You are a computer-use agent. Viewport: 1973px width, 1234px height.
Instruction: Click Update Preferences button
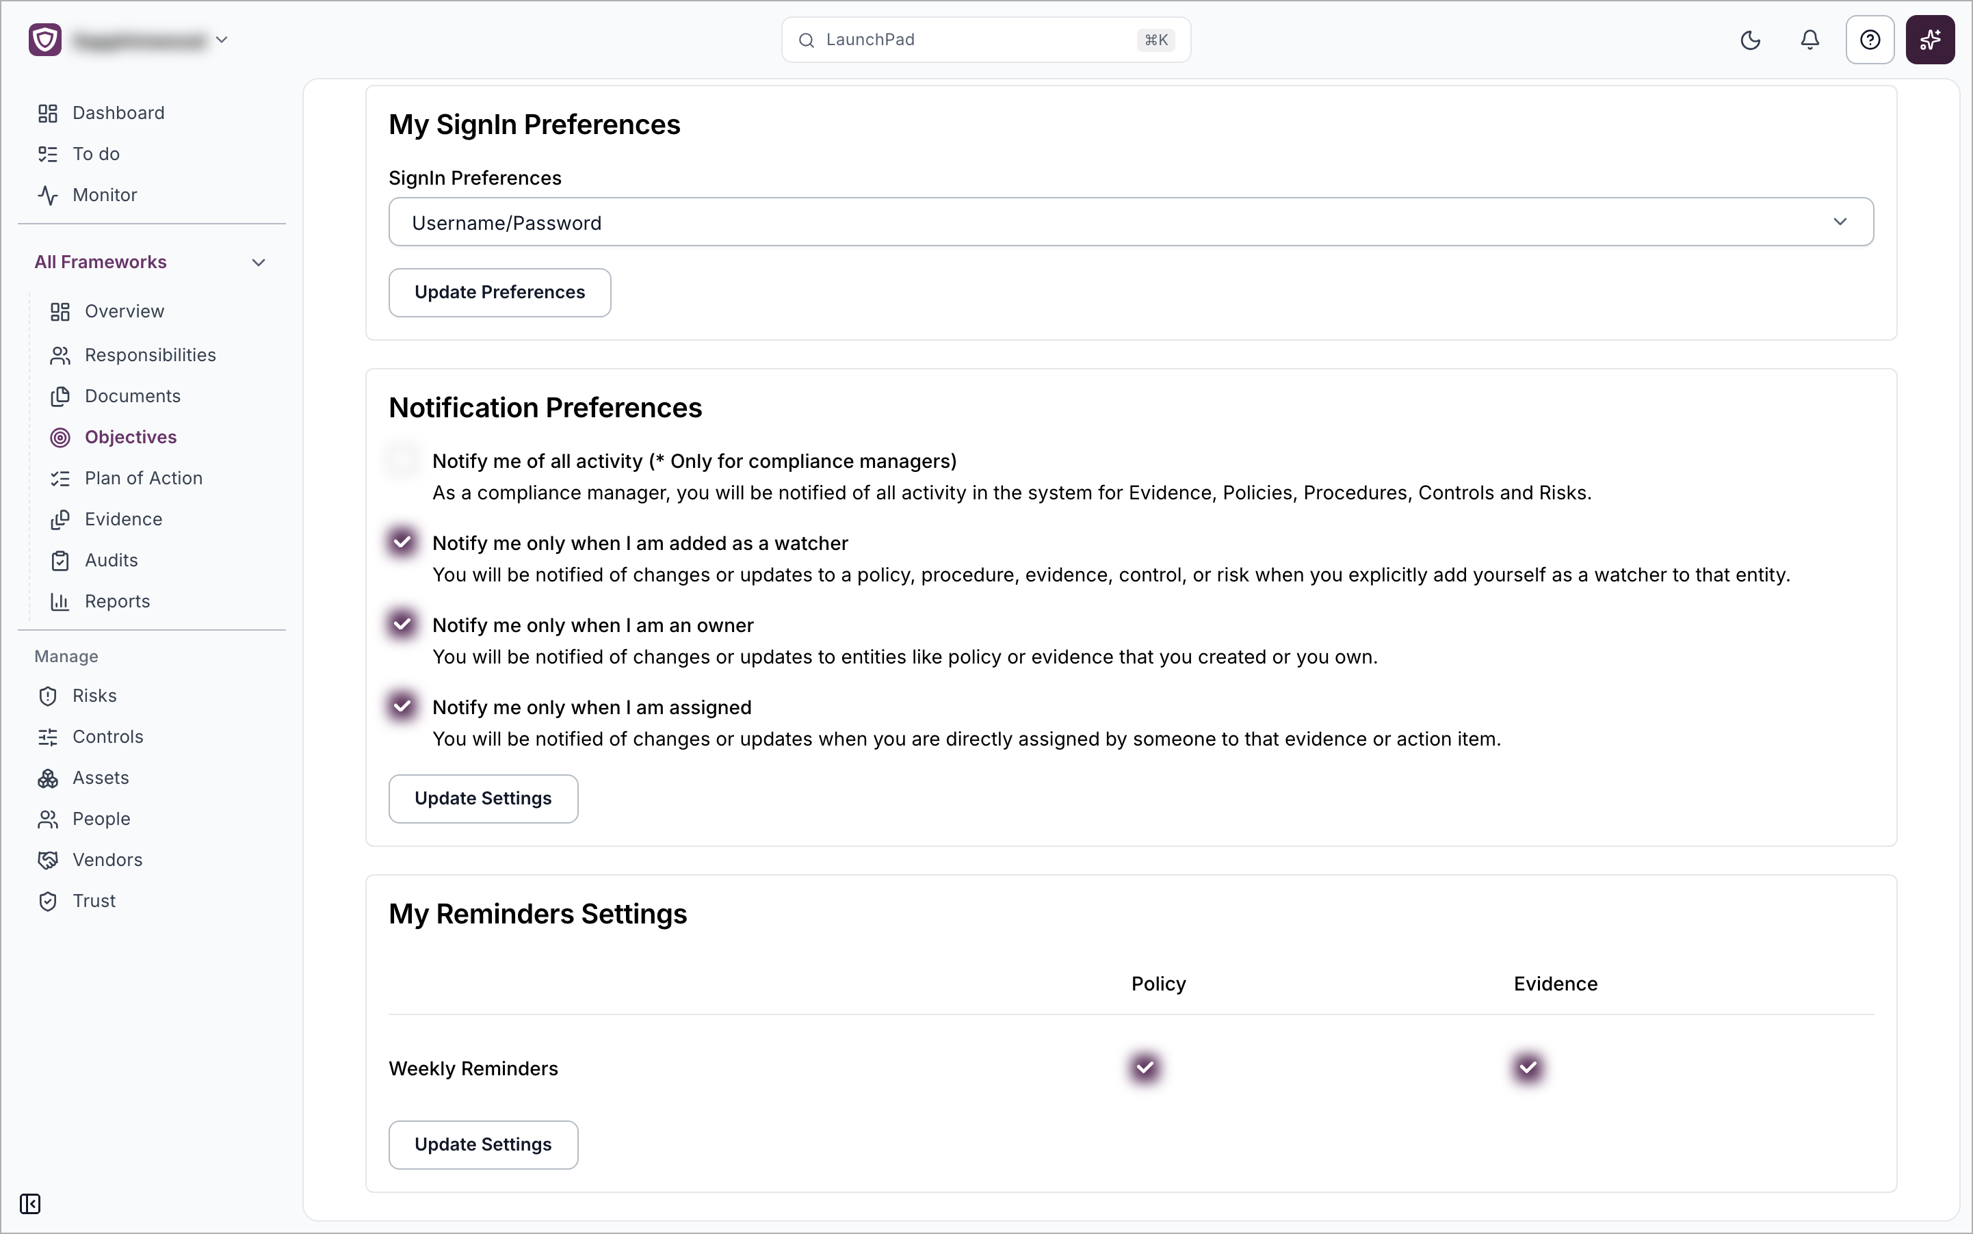[x=499, y=292]
